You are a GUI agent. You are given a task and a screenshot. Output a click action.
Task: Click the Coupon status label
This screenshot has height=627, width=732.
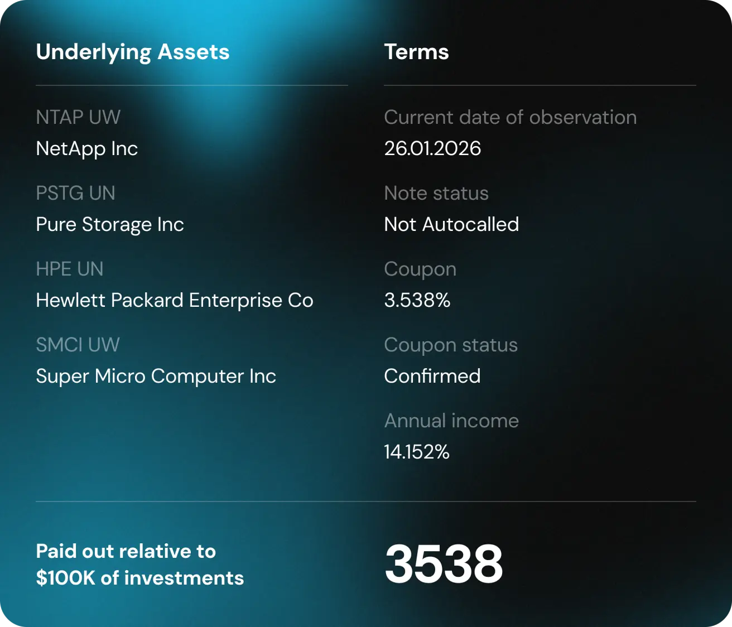click(451, 345)
